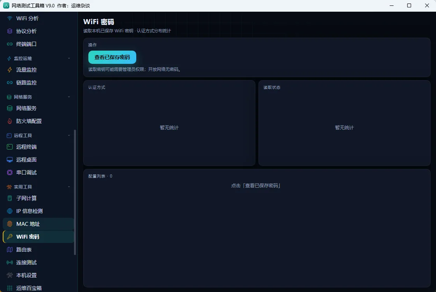436x292 pixels.
Task: Collapse the 网络服务 group chevron
Action: [69, 97]
